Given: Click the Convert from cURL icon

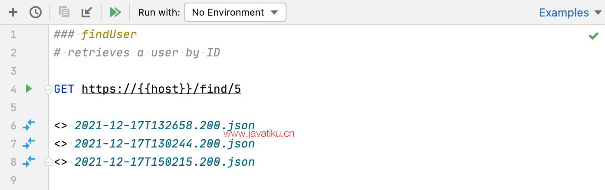Looking at the screenshot, I should [x=87, y=12].
